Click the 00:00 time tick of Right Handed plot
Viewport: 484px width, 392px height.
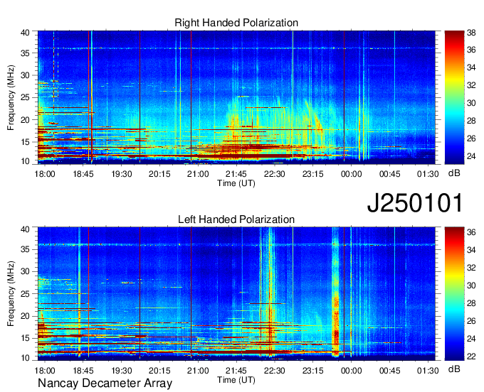pos(352,174)
